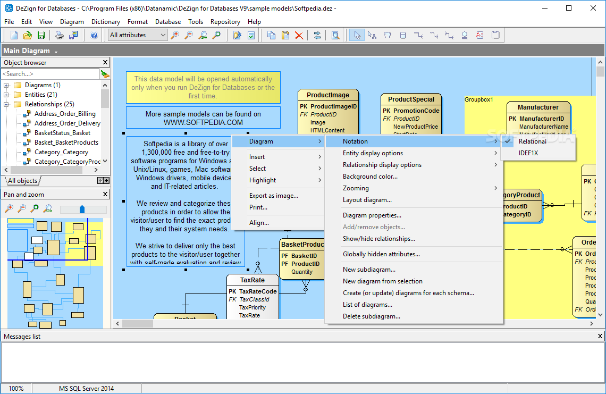Click the Paste clipboard icon
This screenshot has height=394, width=606.
(285, 35)
